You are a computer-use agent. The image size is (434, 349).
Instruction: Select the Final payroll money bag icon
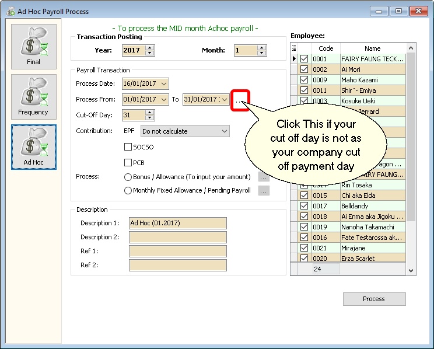tap(33, 46)
